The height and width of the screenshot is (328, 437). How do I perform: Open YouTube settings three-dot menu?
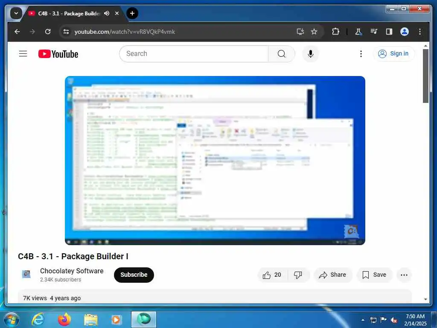coord(361,53)
